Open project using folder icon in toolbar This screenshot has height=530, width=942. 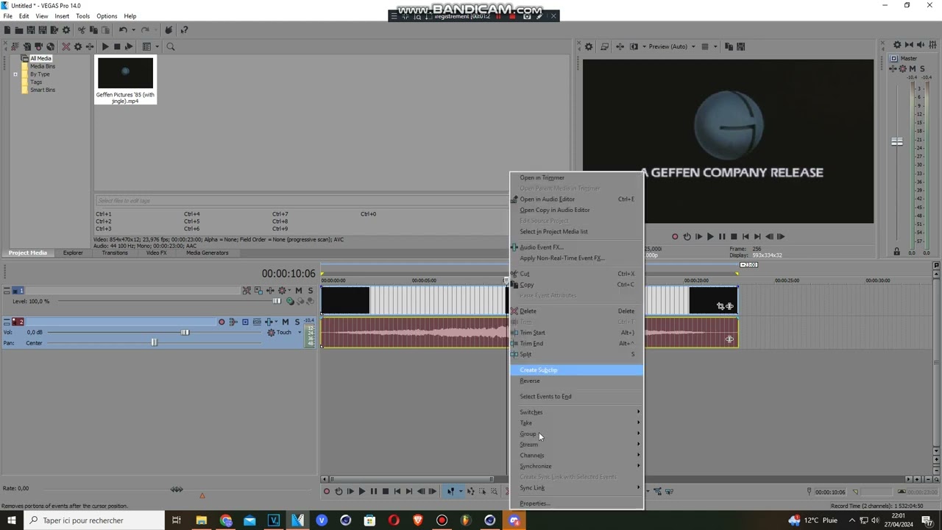pos(19,30)
